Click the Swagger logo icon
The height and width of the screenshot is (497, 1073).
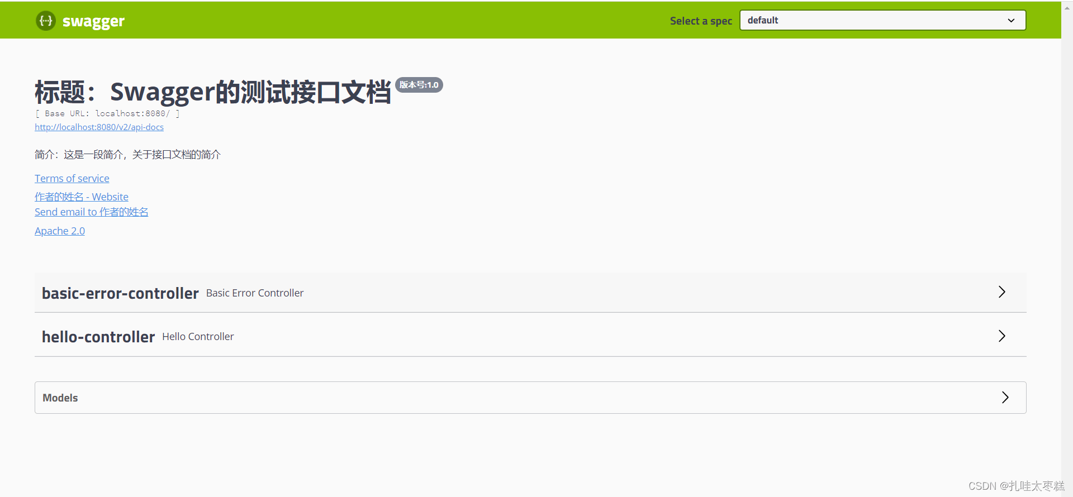pos(46,21)
